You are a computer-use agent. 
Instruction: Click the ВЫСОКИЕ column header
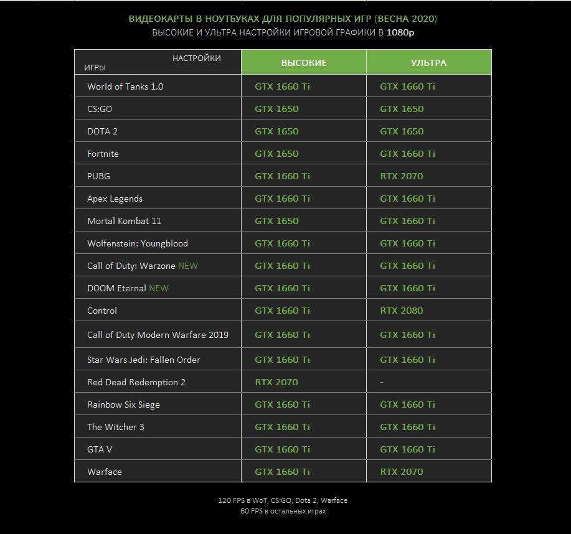(304, 63)
